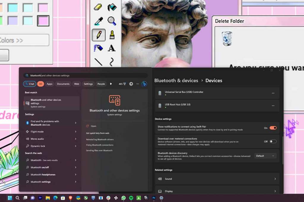Select the Mono audio settings result
Image resolution: width=304 pixels, height=202 pixels.
click(52, 139)
